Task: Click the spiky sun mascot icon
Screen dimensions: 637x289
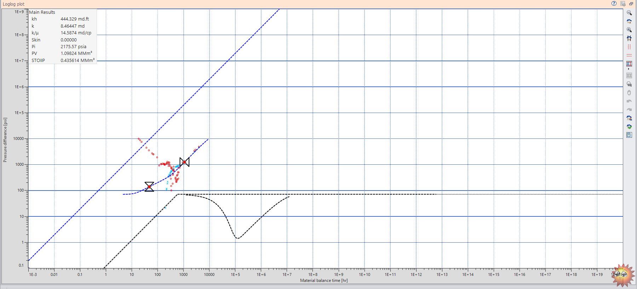Action: click(622, 275)
